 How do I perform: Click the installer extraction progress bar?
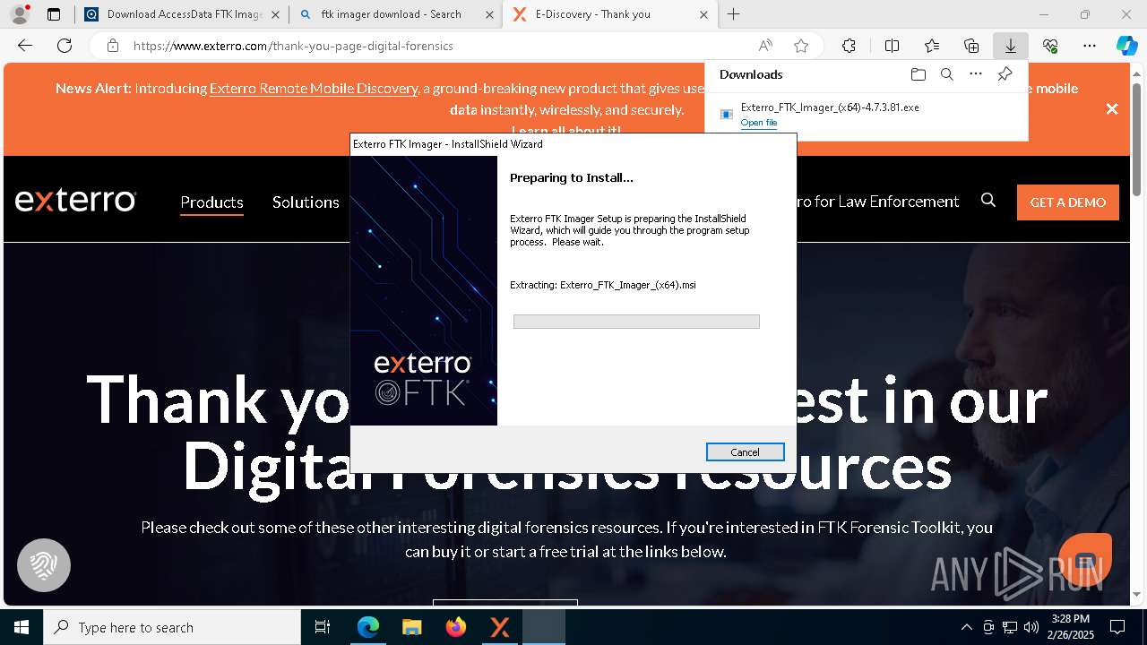[x=636, y=322]
